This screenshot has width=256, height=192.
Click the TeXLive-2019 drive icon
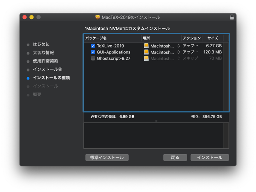146,46
